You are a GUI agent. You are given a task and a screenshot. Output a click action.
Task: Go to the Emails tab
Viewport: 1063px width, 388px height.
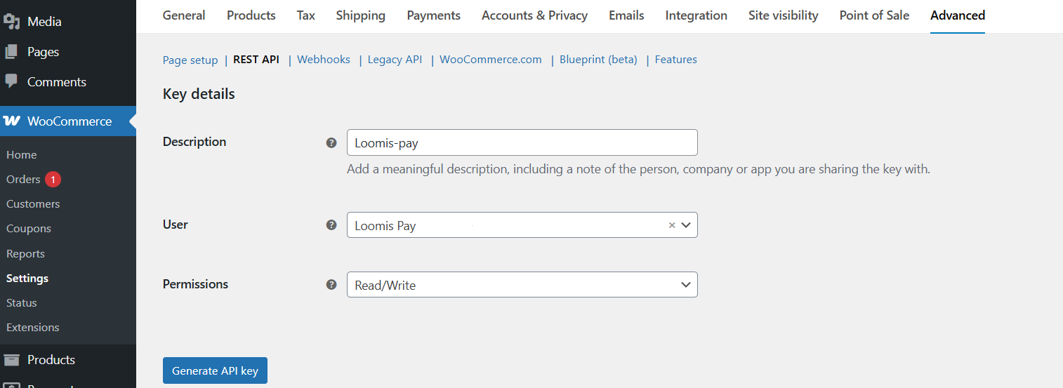pyautogui.click(x=626, y=15)
